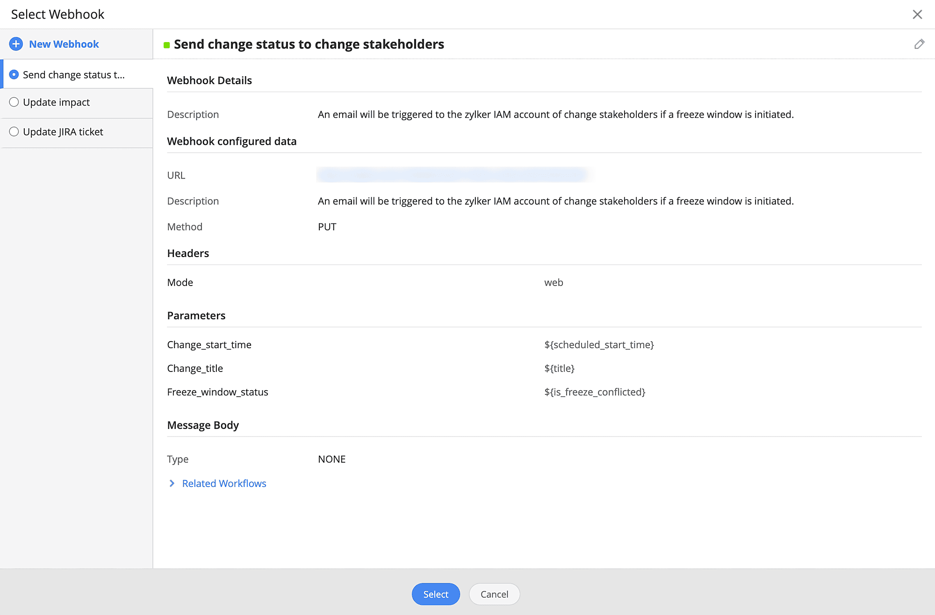Click the blue plus New Webhook icon
The image size is (935, 615).
pyautogui.click(x=16, y=44)
